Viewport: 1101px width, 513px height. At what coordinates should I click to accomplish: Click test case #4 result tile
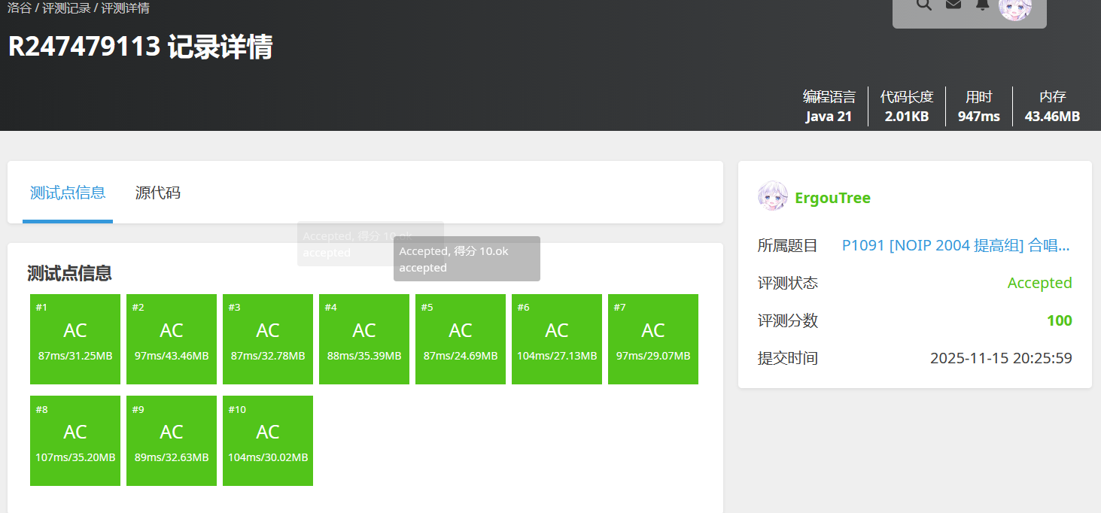(364, 339)
